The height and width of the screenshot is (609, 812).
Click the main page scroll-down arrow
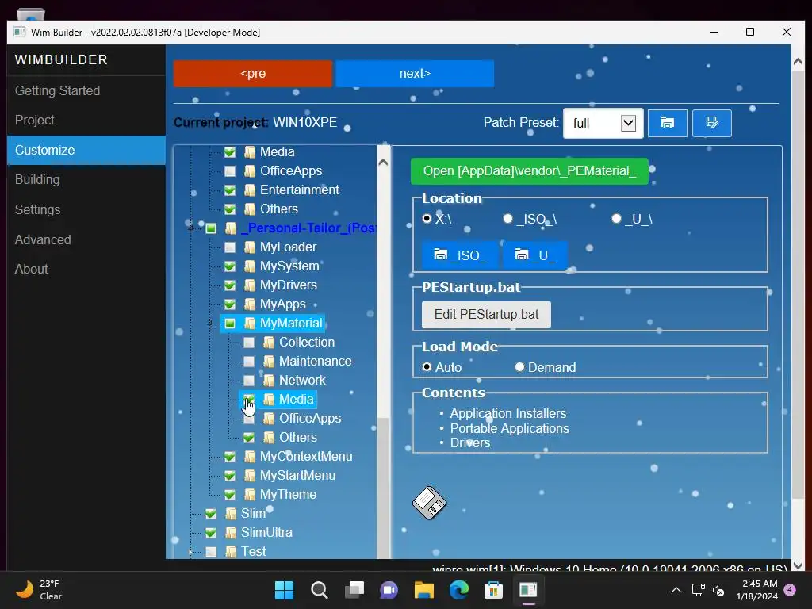pyautogui.click(x=798, y=565)
